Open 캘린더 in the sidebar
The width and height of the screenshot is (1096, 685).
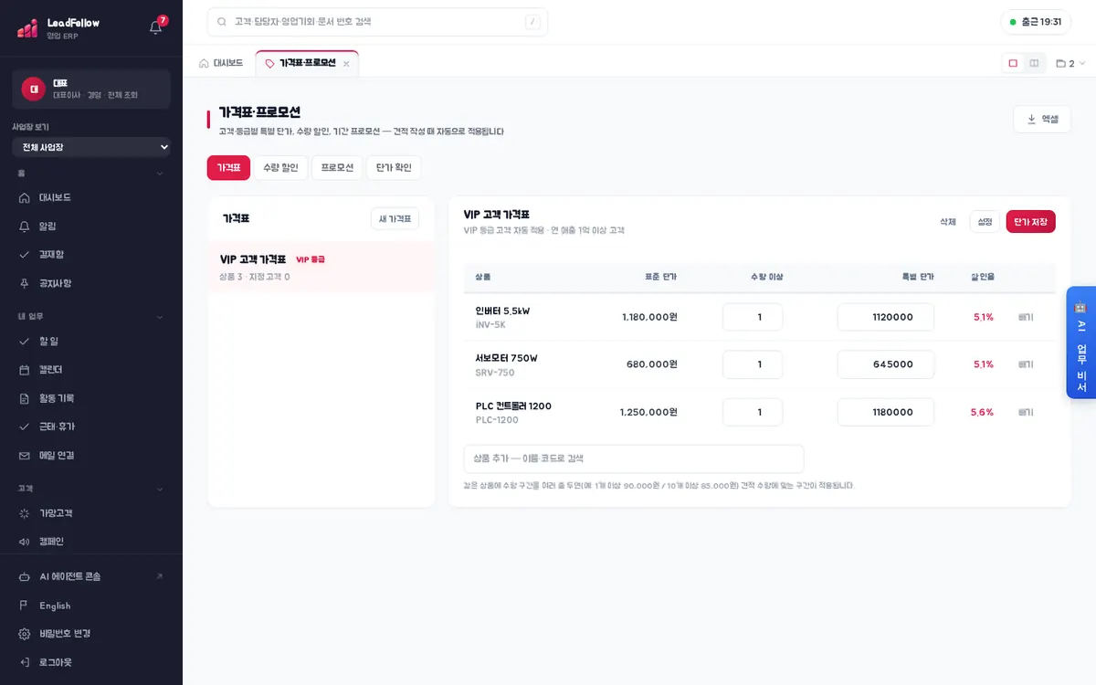91,369
